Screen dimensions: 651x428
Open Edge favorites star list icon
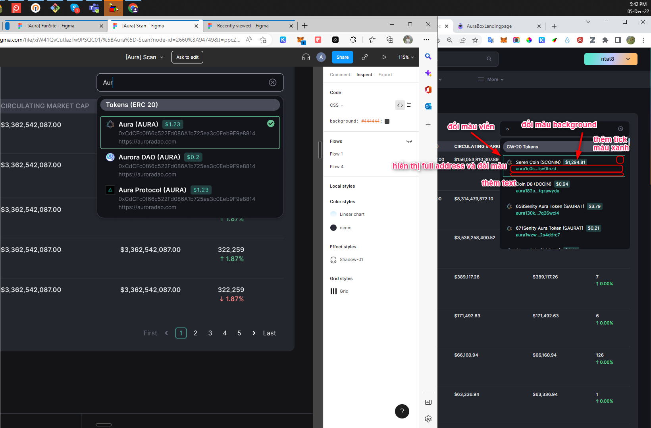coord(372,40)
